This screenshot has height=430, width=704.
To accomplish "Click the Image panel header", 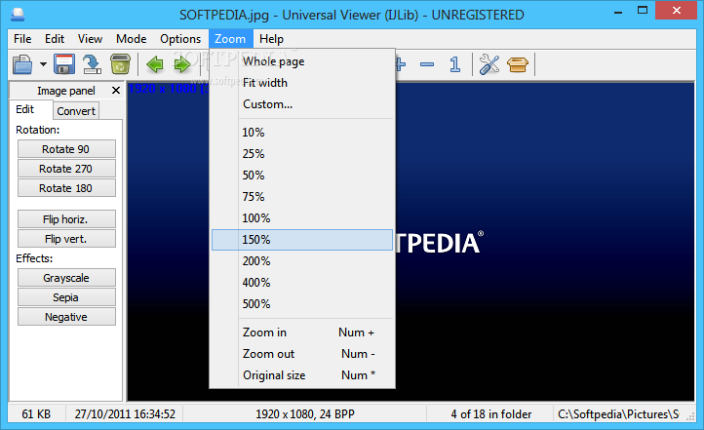I will tap(66, 91).
